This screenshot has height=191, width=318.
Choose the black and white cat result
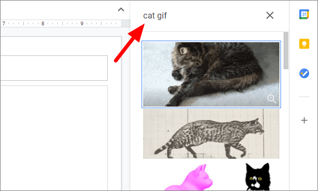(x=258, y=177)
